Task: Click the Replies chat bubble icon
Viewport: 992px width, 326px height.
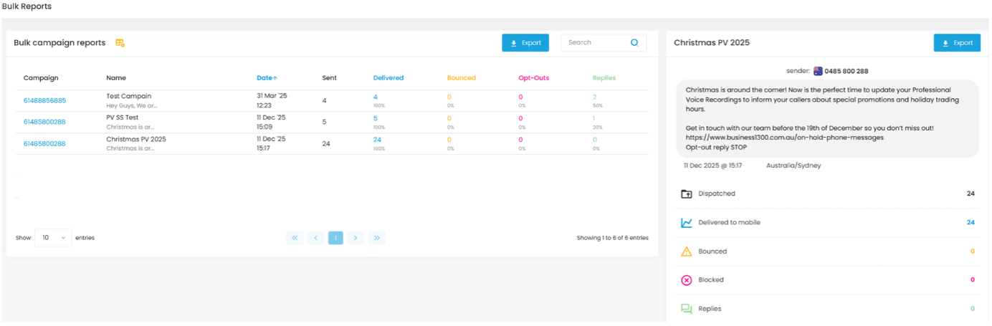Action: coord(686,309)
